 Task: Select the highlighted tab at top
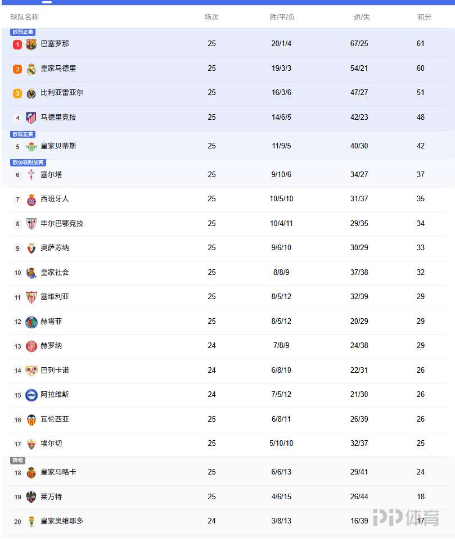pyautogui.click(x=47, y=2)
